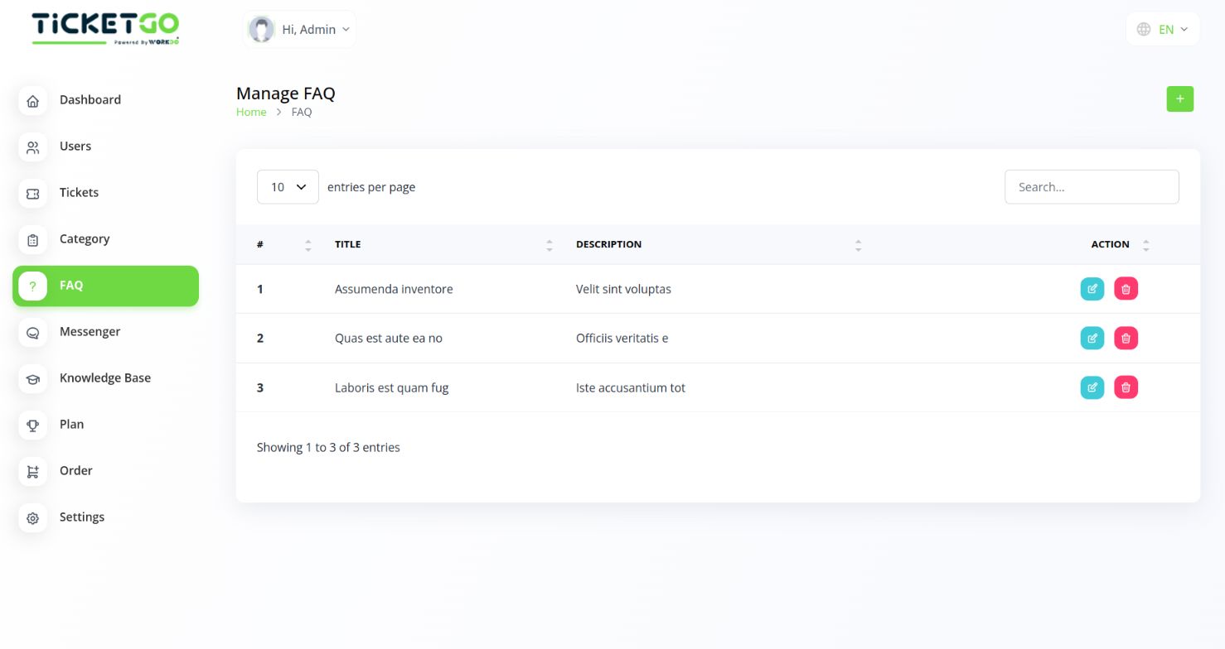Image resolution: width=1225 pixels, height=649 pixels.
Task: Sort the table by # column
Action: 307,245
